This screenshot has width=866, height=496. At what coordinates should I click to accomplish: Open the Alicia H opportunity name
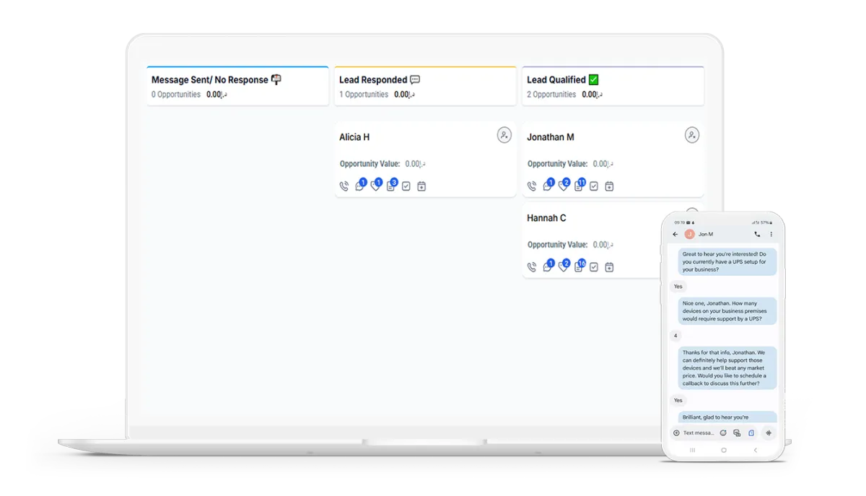coord(354,137)
